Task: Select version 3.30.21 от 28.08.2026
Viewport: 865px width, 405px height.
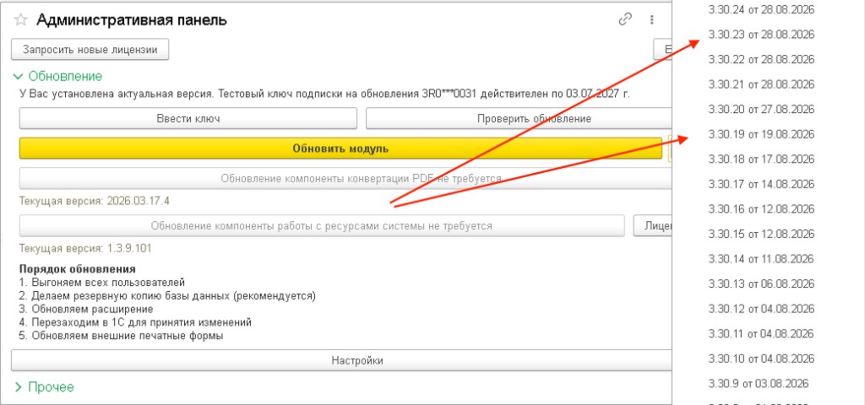Action: tap(761, 84)
